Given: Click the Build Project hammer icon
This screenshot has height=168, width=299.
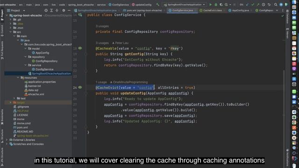Looking at the screenshot, I should [158, 5].
